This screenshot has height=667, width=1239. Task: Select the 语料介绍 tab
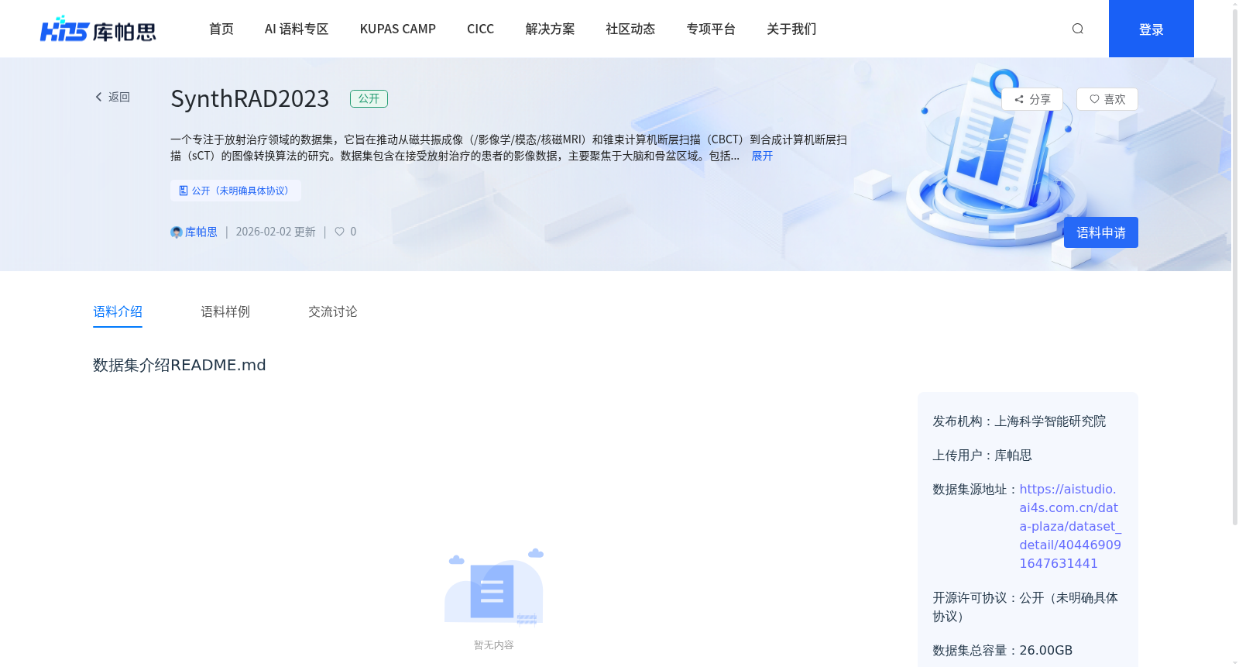click(118, 311)
